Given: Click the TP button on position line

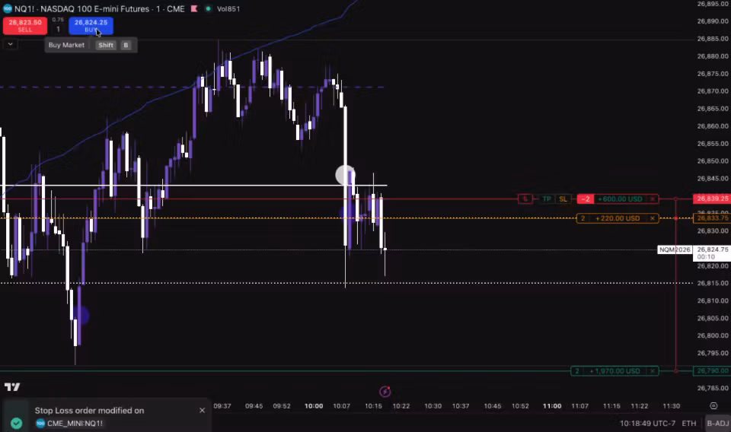Looking at the screenshot, I should point(547,199).
